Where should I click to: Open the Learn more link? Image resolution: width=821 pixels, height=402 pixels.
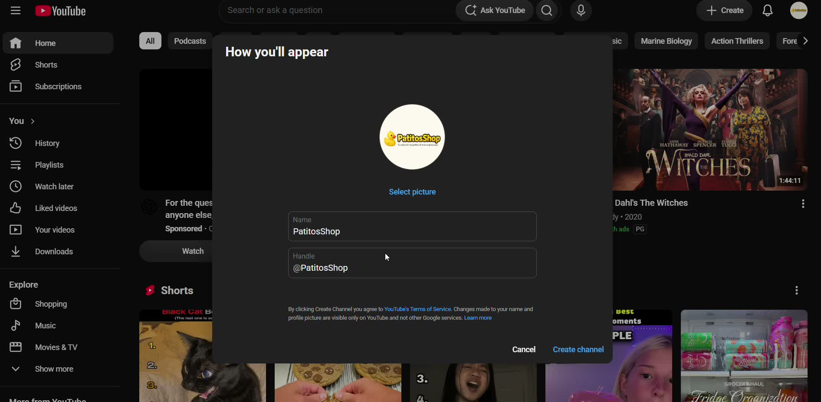point(478,318)
